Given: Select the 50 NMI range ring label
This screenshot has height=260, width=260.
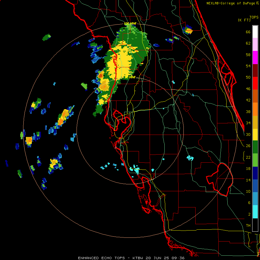Looking at the screenshot, I should click(130, 77).
